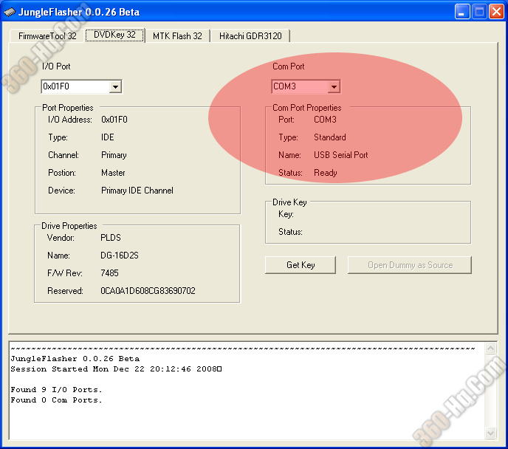
Task: Click the Port value COM3 in properties
Action: (325, 120)
